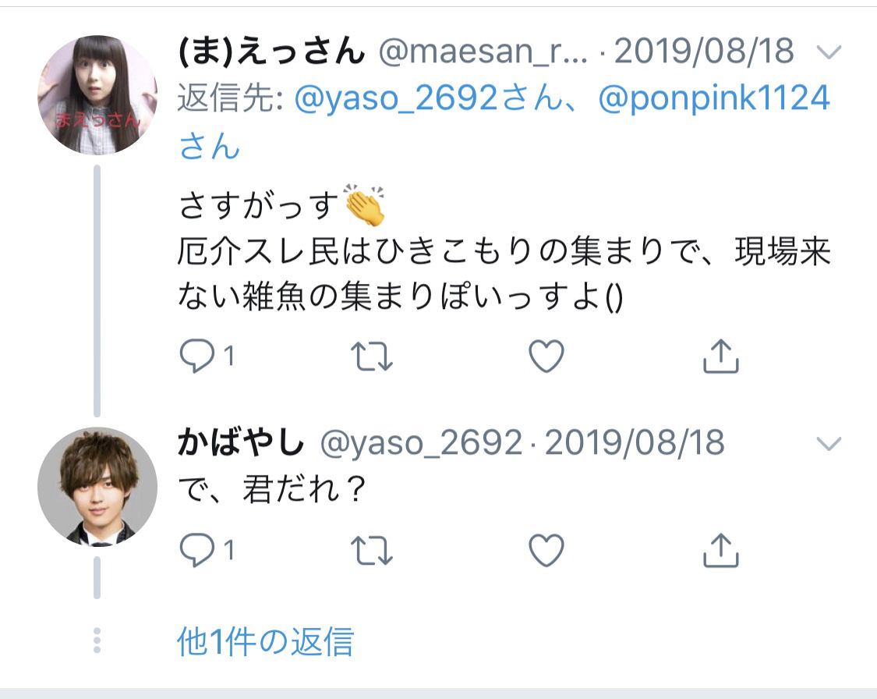Reply to the maesan tweet
The width and height of the screenshot is (877, 699).
pyautogui.click(x=197, y=356)
